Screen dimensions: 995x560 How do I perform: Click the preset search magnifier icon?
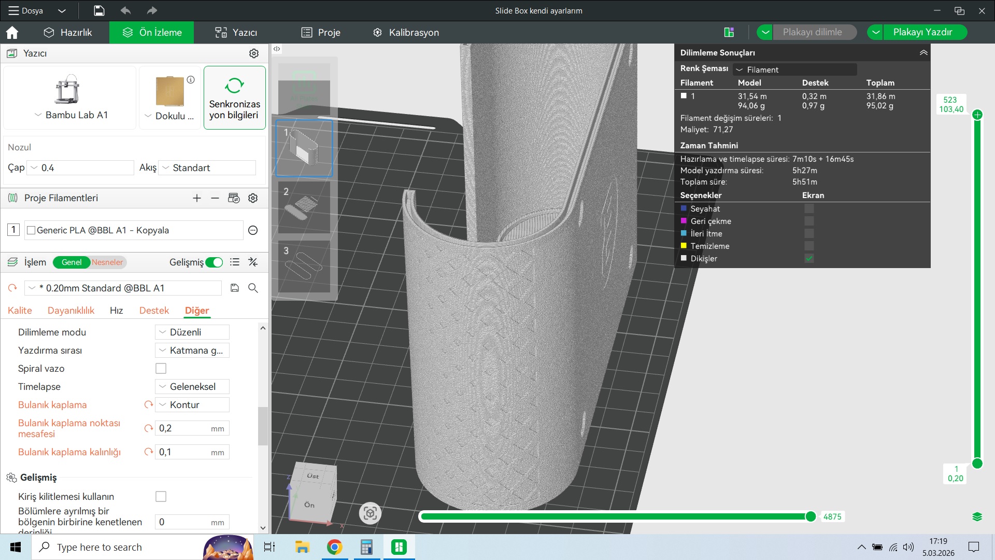point(253,288)
